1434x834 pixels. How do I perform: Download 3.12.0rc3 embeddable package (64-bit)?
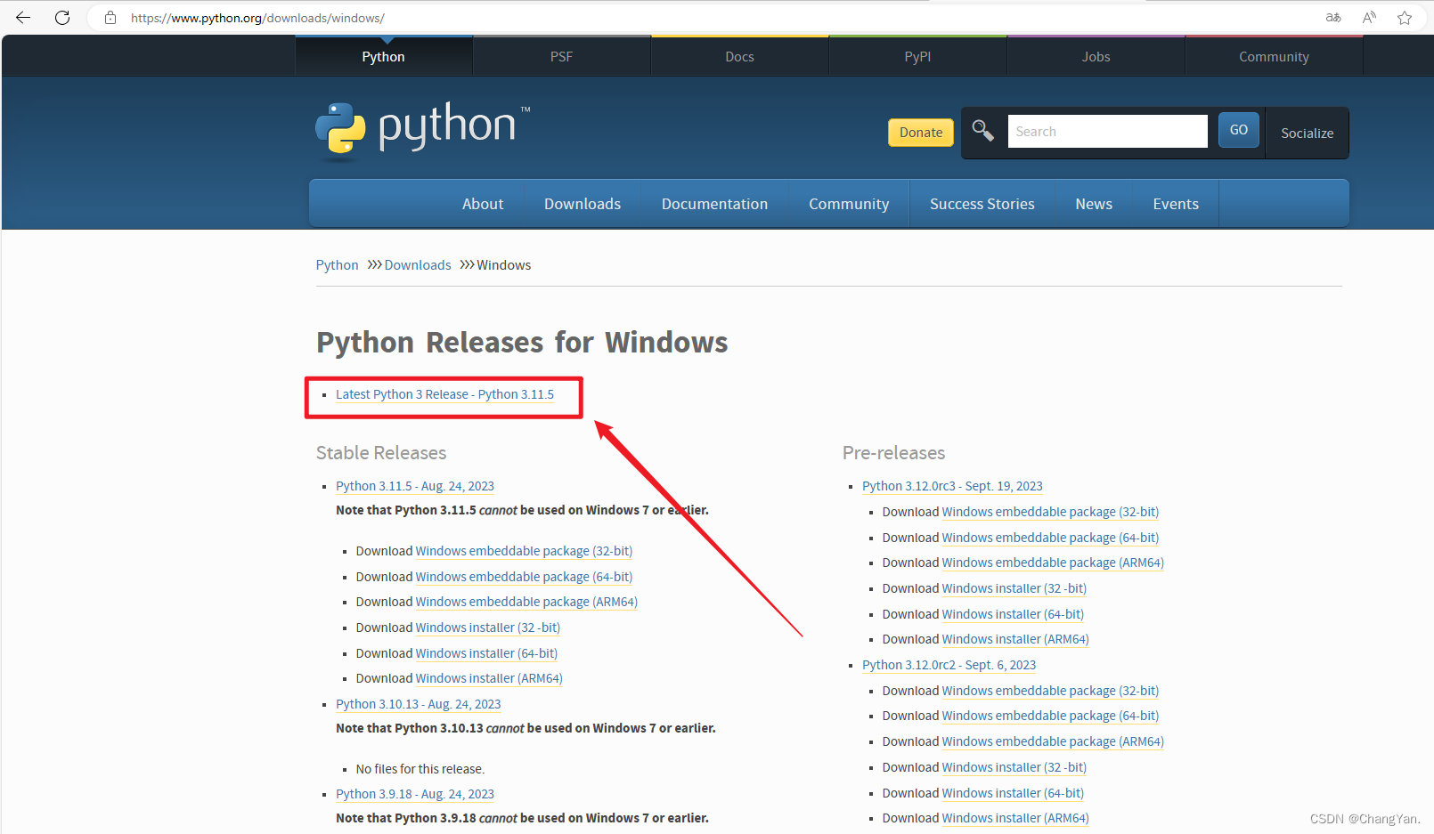1050,538
